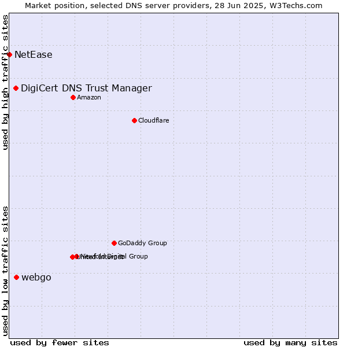
Task: Click the 'Cloudflare' label
Action: (154, 120)
